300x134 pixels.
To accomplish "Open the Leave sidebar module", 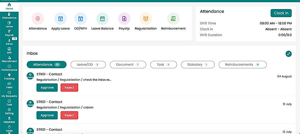I will (x=9, y=24).
